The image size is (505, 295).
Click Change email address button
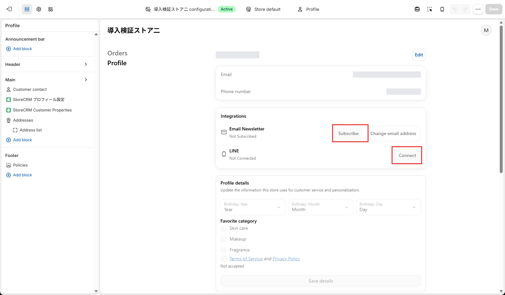click(393, 133)
